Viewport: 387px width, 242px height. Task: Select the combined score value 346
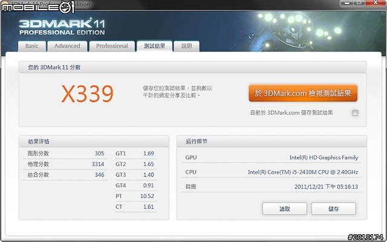[99, 175]
